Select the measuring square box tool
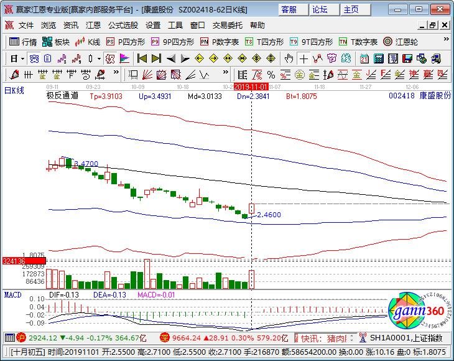 click(x=133, y=75)
